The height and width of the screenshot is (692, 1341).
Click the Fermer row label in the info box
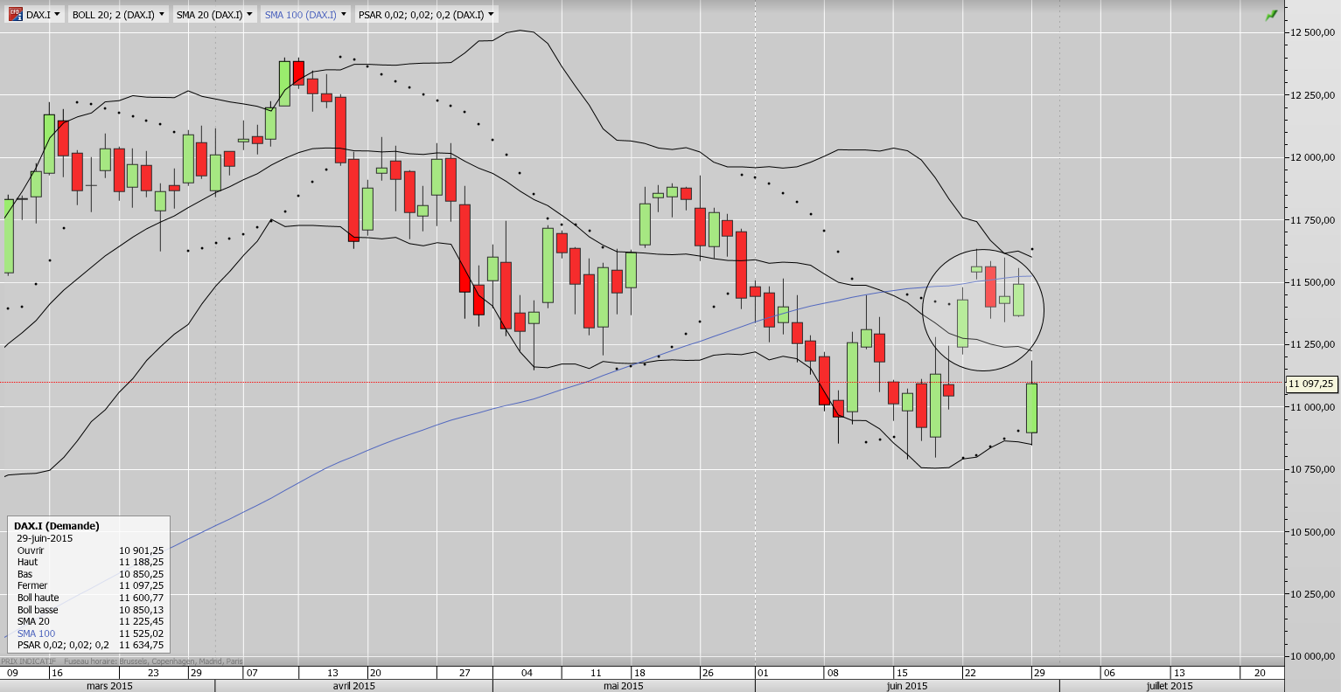click(32, 585)
